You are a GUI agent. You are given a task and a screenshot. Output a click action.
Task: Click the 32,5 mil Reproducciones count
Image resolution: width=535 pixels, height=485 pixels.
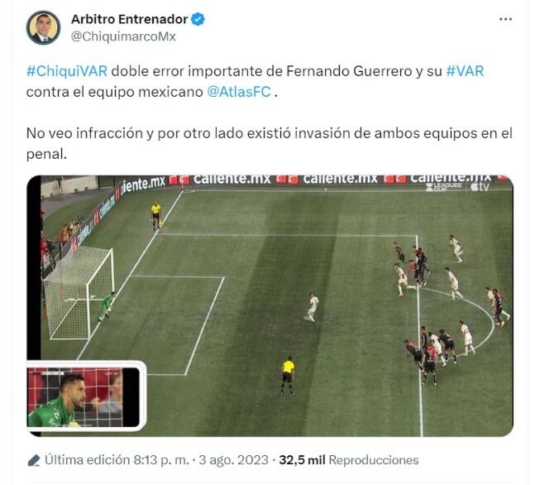(349, 460)
